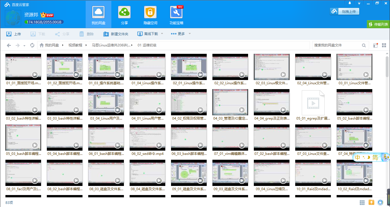Open 马哥Linux运维共208讲 breadcrumb
This screenshot has height=207, width=390.
click(x=111, y=45)
